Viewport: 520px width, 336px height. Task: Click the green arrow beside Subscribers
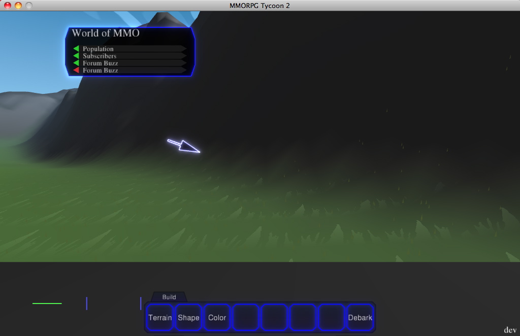(76, 56)
